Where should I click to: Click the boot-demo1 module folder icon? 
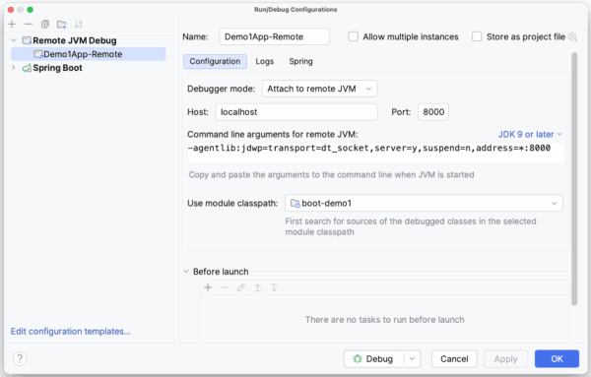coord(295,204)
